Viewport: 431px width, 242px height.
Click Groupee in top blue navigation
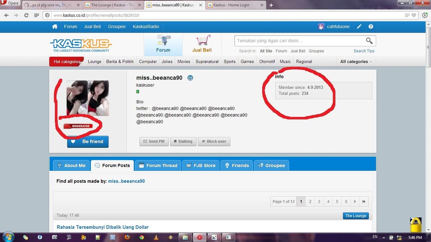(117, 27)
